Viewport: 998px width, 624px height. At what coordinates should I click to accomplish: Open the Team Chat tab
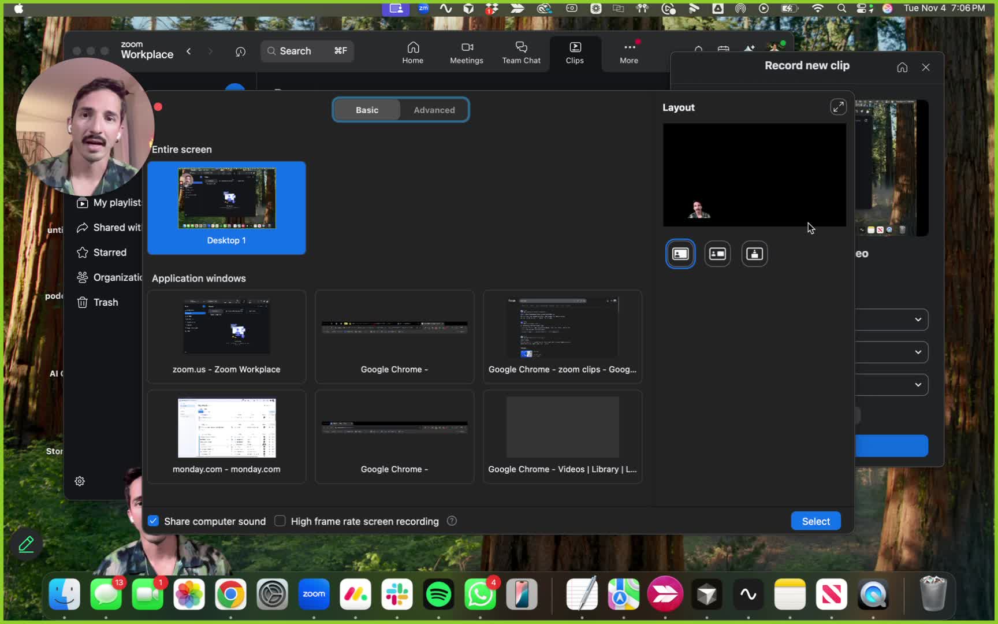pyautogui.click(x=521, y=53)
